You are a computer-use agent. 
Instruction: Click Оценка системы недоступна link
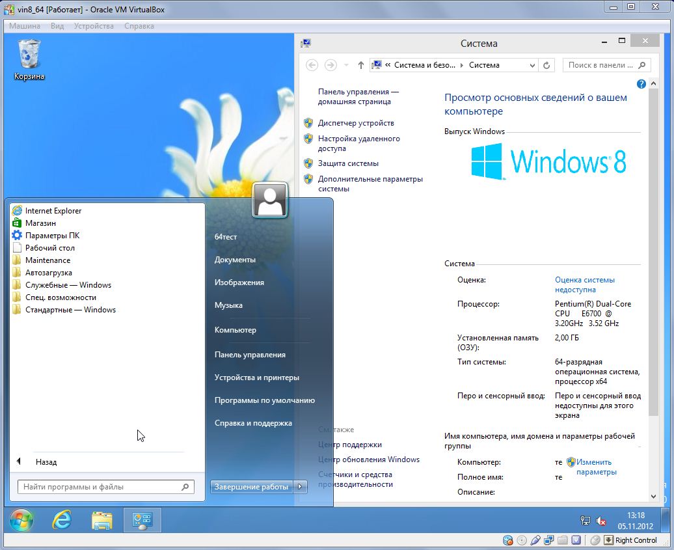tap(585, 284)
